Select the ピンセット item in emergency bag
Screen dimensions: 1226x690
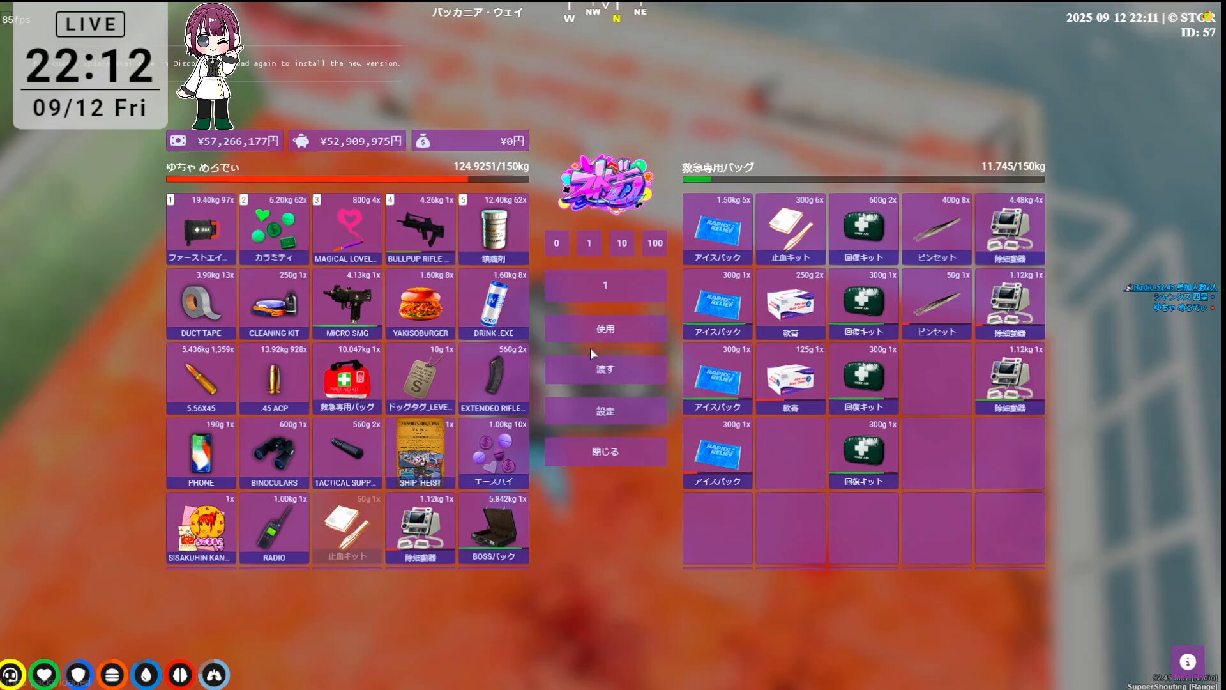(936, 229)
